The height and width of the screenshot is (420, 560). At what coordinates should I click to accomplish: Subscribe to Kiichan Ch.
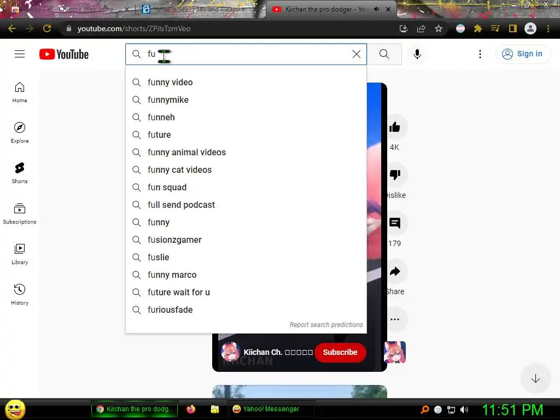(340, 353)
